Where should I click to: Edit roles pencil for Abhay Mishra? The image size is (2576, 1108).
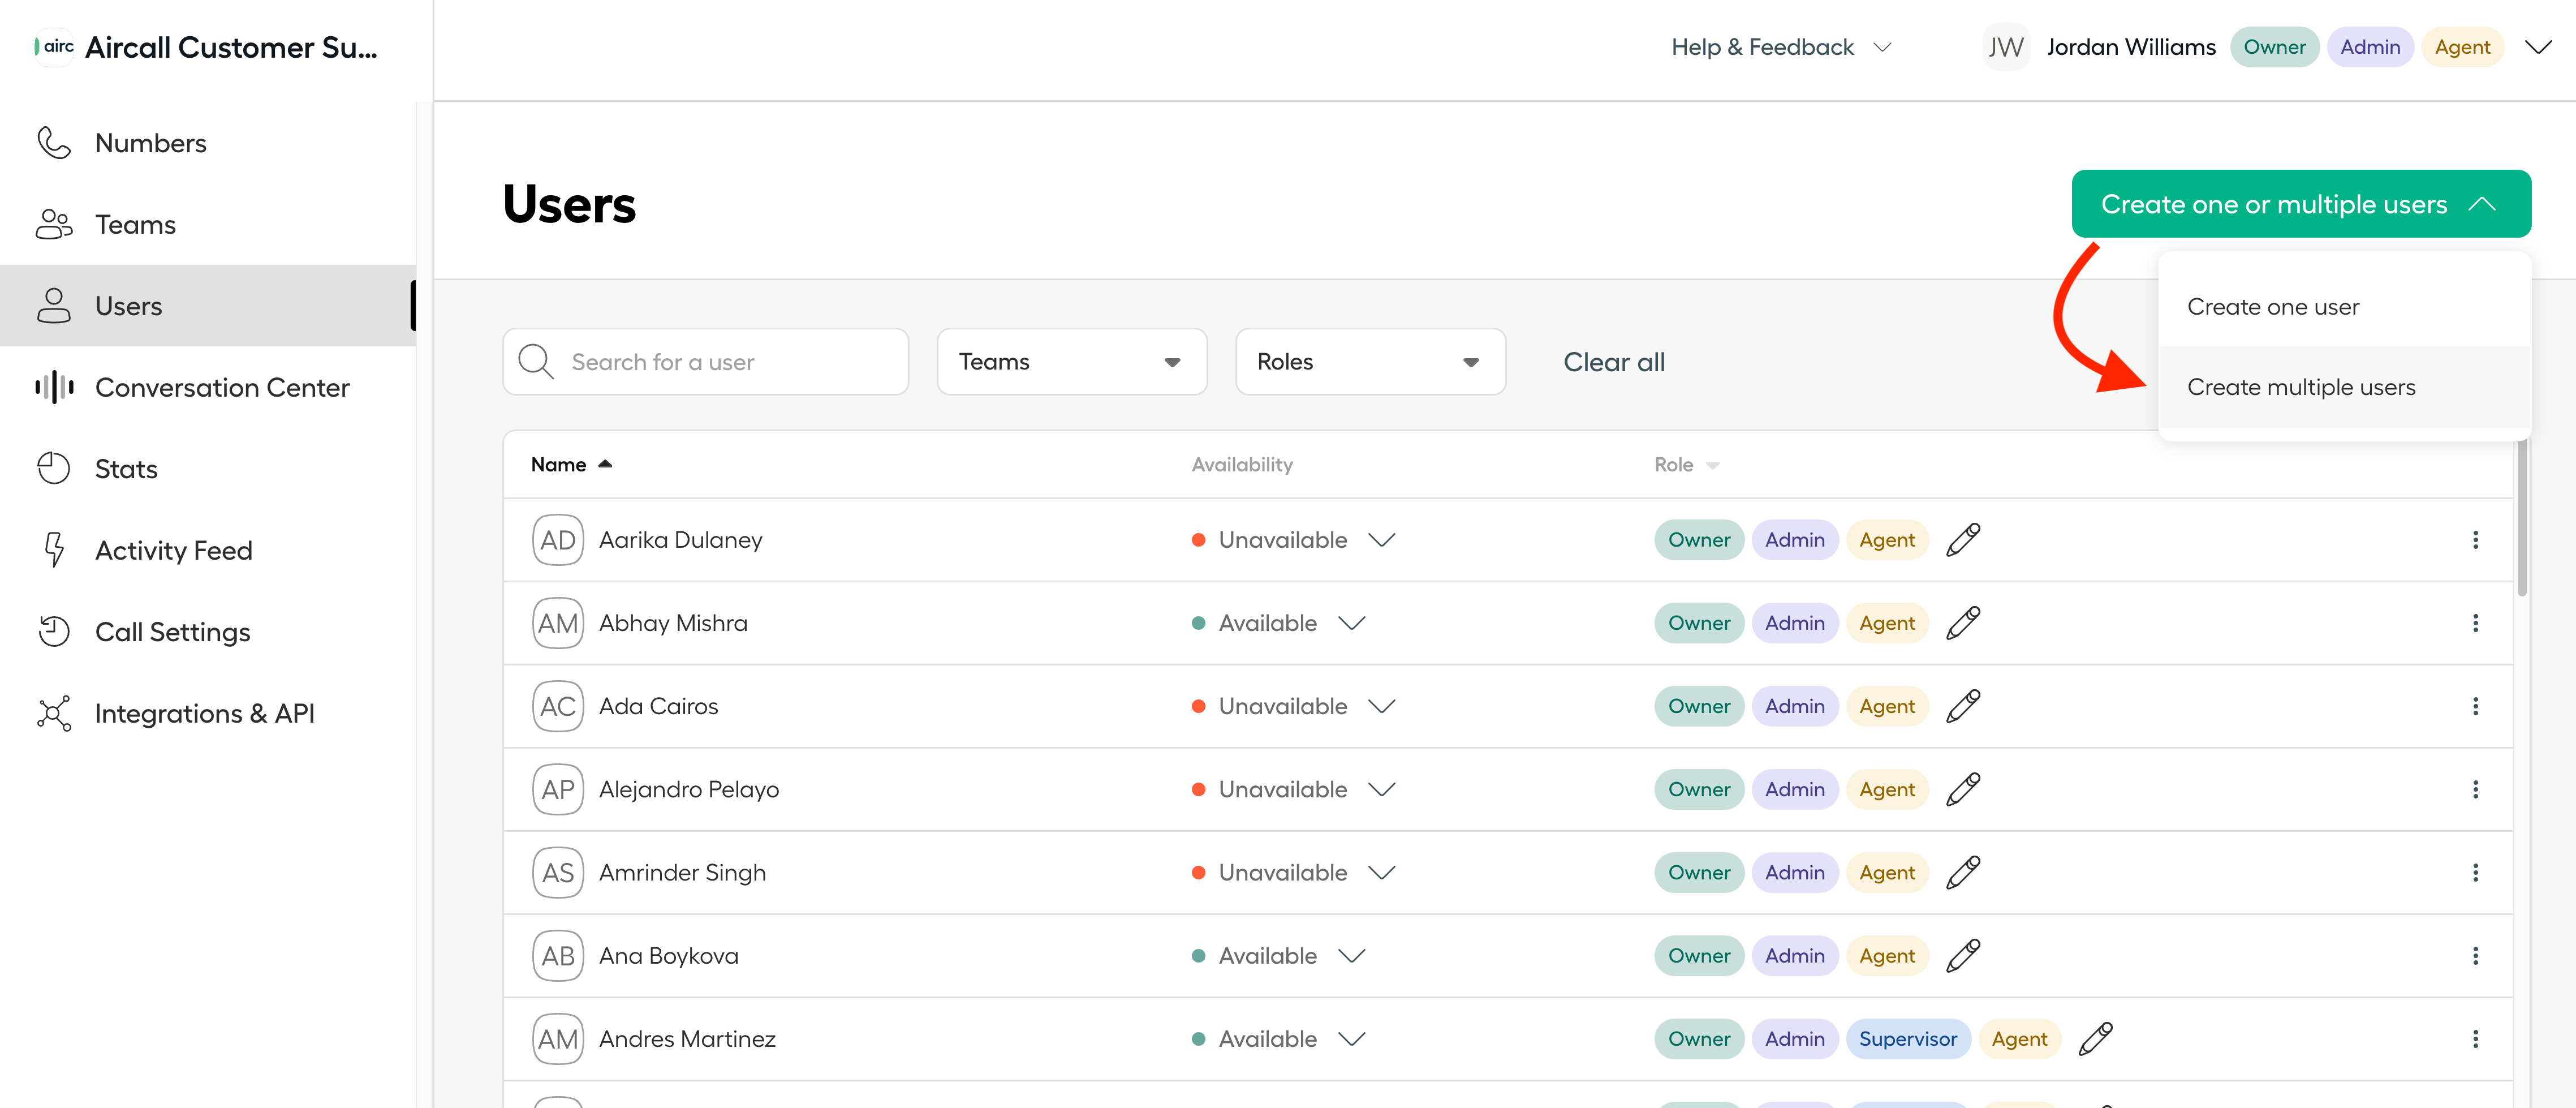tap(1963, 623)
